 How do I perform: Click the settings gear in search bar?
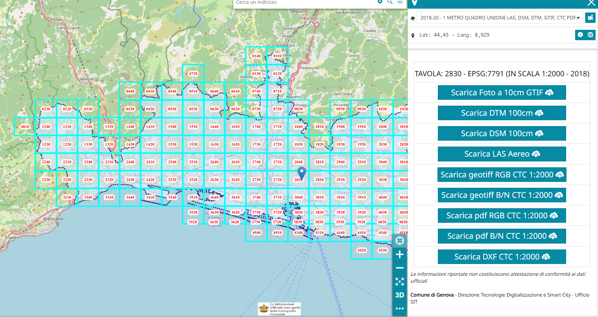(x=380, y=2)
